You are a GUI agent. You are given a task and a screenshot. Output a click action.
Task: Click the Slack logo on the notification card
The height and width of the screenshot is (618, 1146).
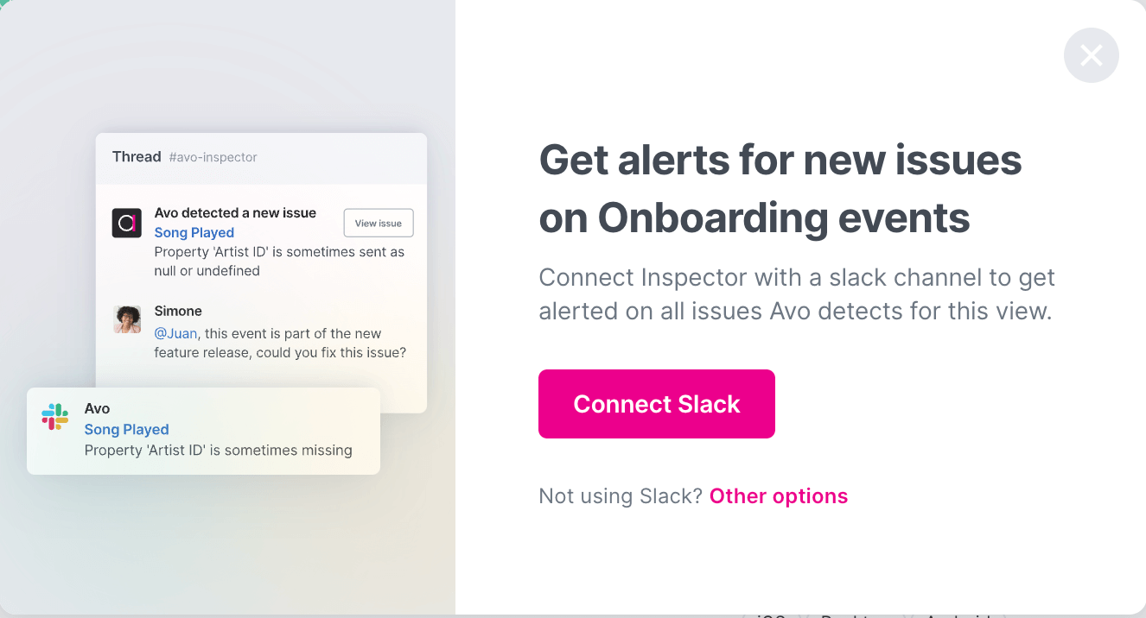click(x=55, y=416)
